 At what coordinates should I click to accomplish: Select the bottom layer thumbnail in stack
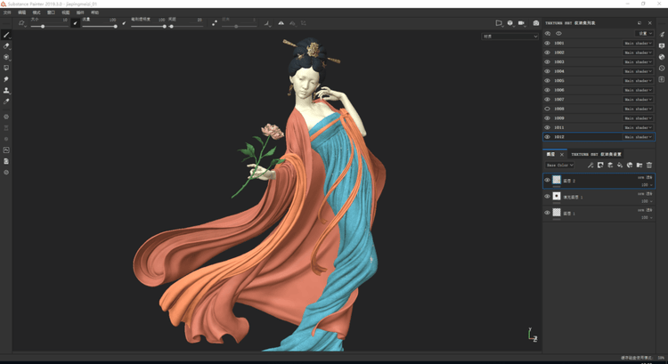557,213
